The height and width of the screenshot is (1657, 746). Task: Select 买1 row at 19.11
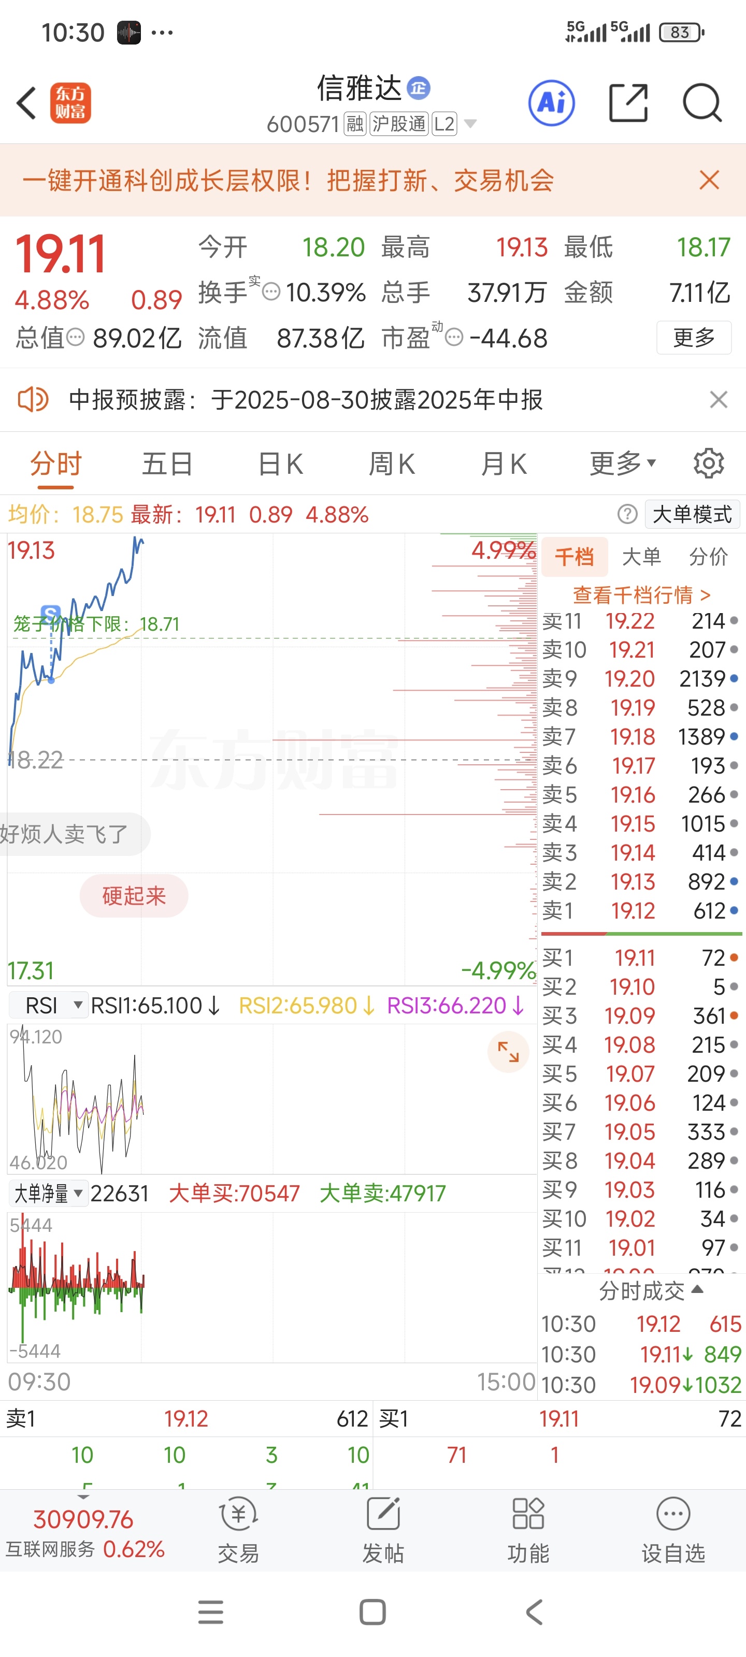point(641,958)
